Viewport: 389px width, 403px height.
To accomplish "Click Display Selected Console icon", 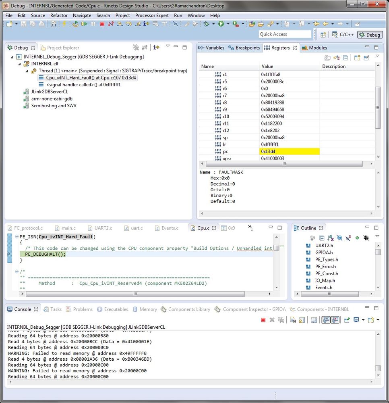I will pos(356,320).
